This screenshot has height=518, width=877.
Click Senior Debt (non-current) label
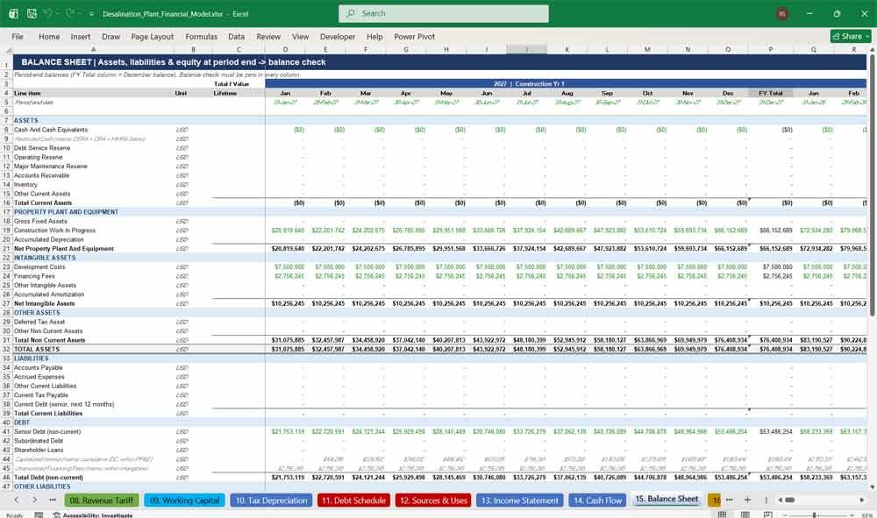pyautogui.click(x=47, y=431)
